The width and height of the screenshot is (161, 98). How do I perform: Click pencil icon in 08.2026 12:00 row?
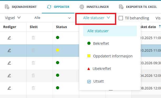[x=9, y=88]
